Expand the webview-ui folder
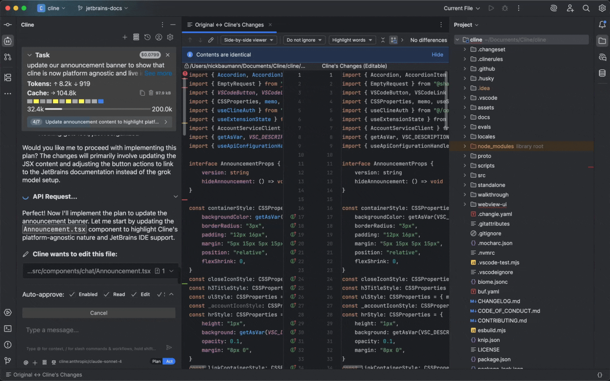The height and width of the screenshot is (381, 610). coord(465,204)
